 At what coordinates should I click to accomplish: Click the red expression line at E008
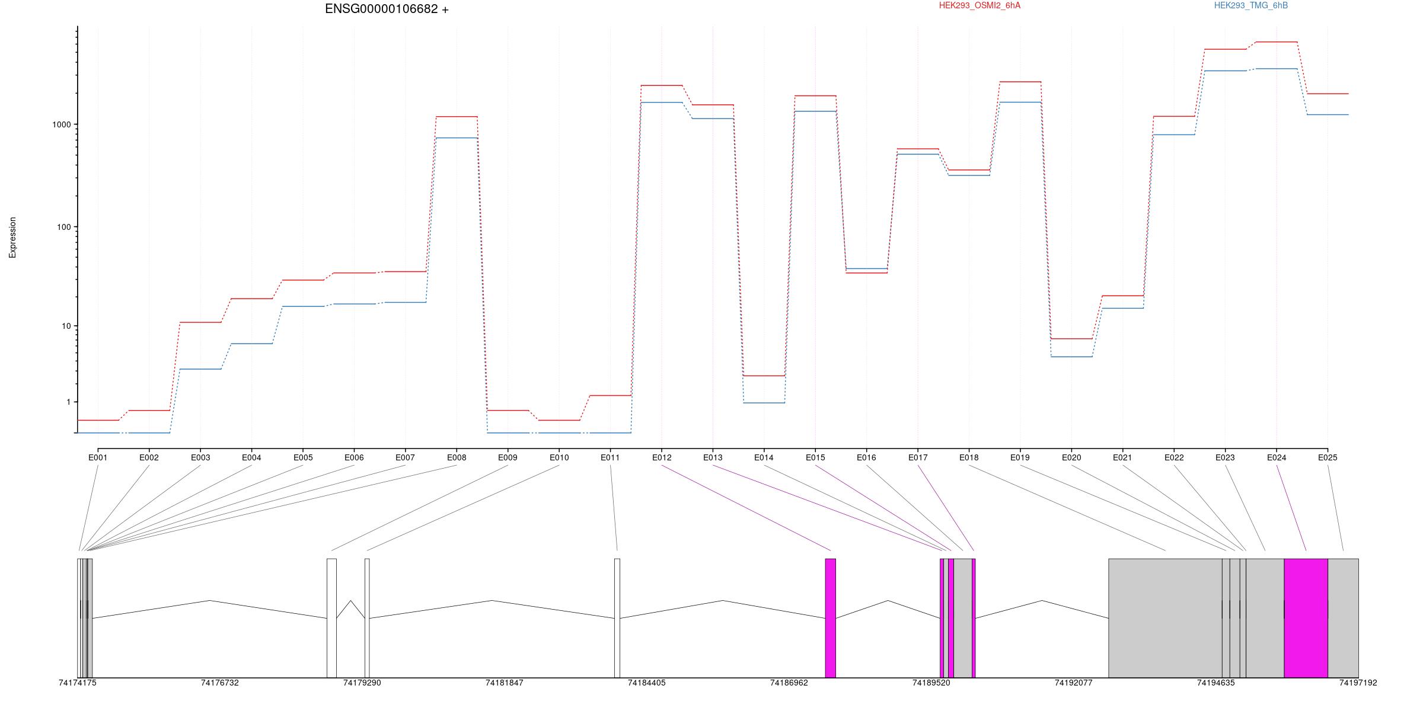457,117
